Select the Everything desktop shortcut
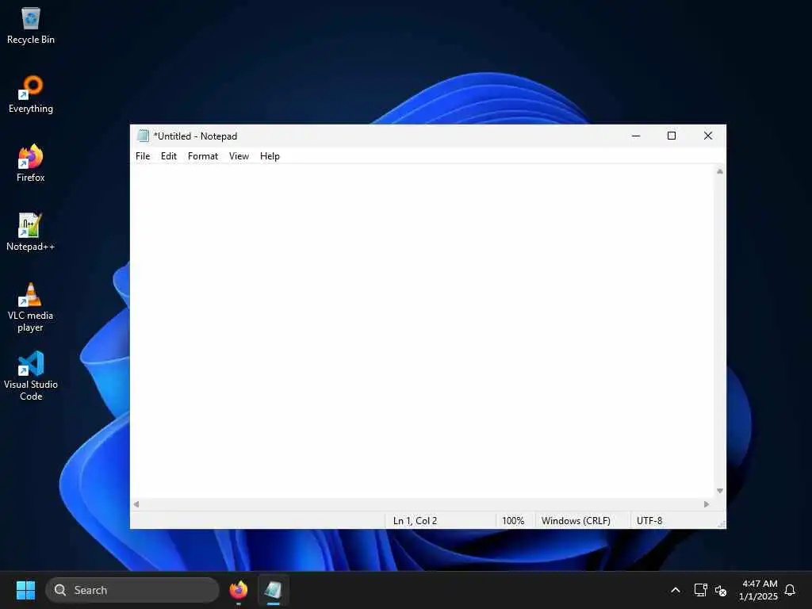Screen dimensions: 812x609 click(x=31, y=95)
